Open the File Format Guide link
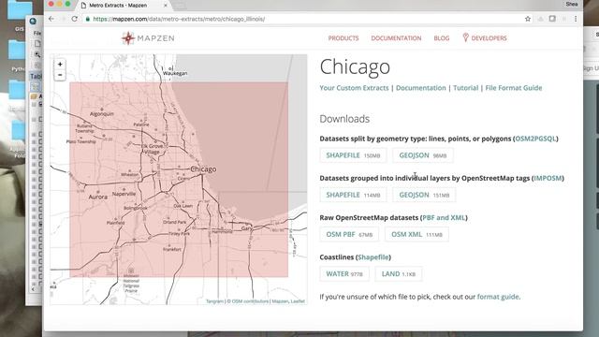 click(x=514, y=88)
